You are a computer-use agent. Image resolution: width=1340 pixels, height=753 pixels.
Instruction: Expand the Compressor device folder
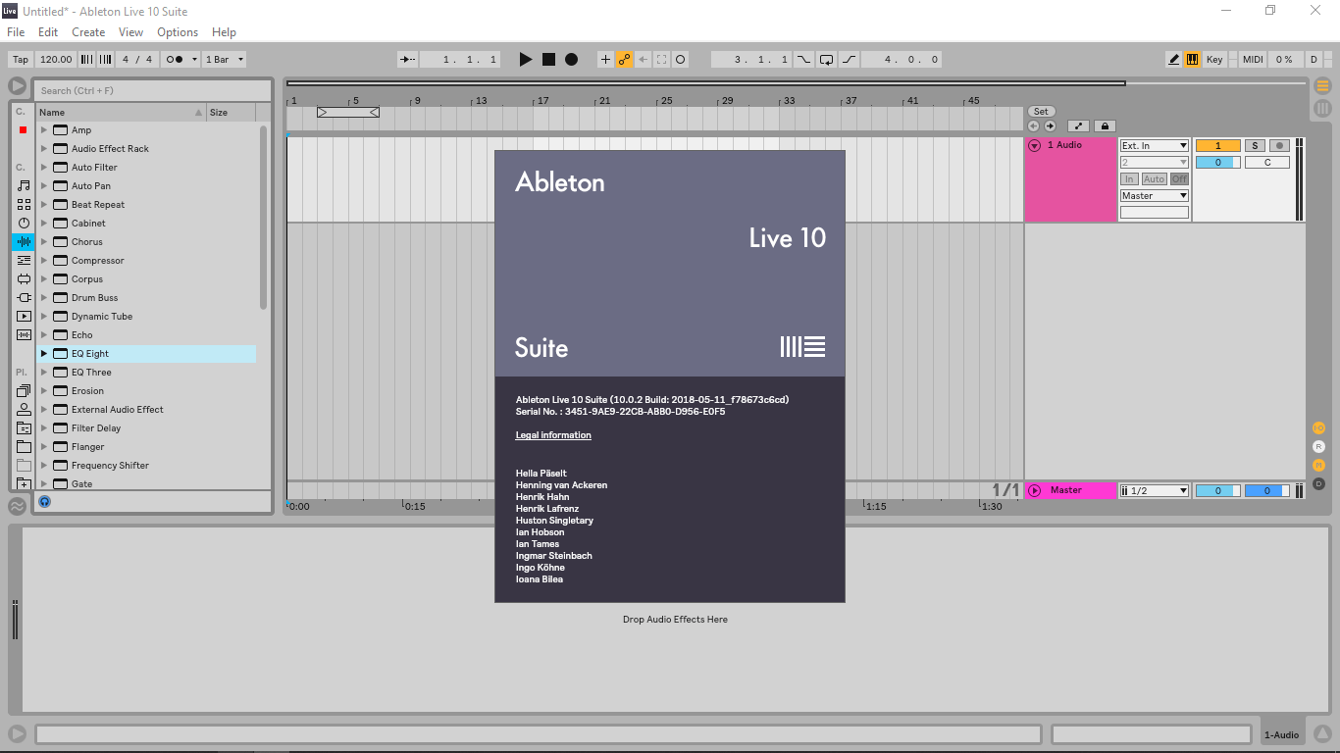[x=44, y=260]
